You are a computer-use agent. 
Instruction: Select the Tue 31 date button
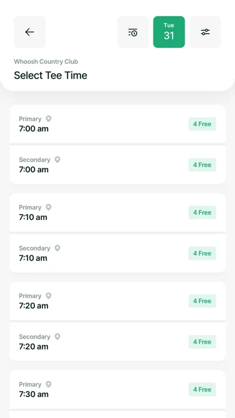[x=169, y=32]
